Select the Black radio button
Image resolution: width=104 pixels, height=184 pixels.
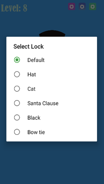click(17, 118)
